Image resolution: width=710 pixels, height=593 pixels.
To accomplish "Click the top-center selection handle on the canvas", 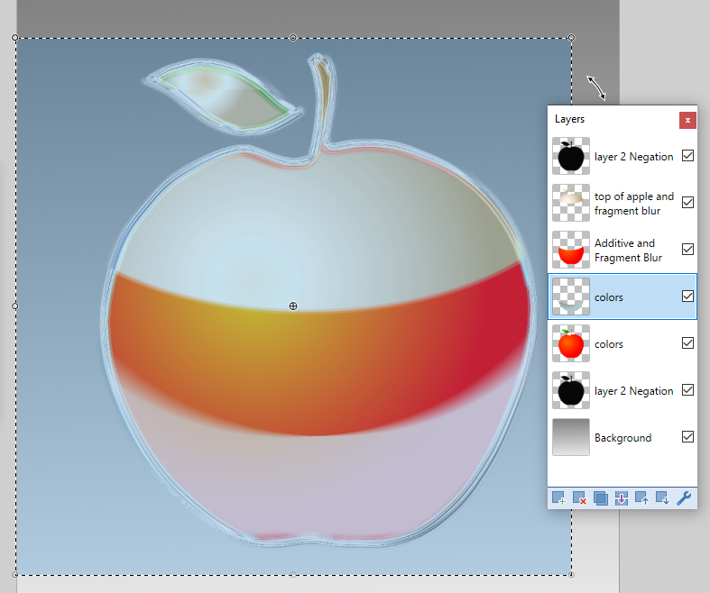I will point(293,38).
